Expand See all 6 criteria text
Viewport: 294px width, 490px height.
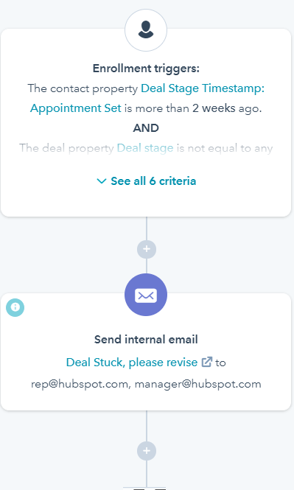(153, 181)
